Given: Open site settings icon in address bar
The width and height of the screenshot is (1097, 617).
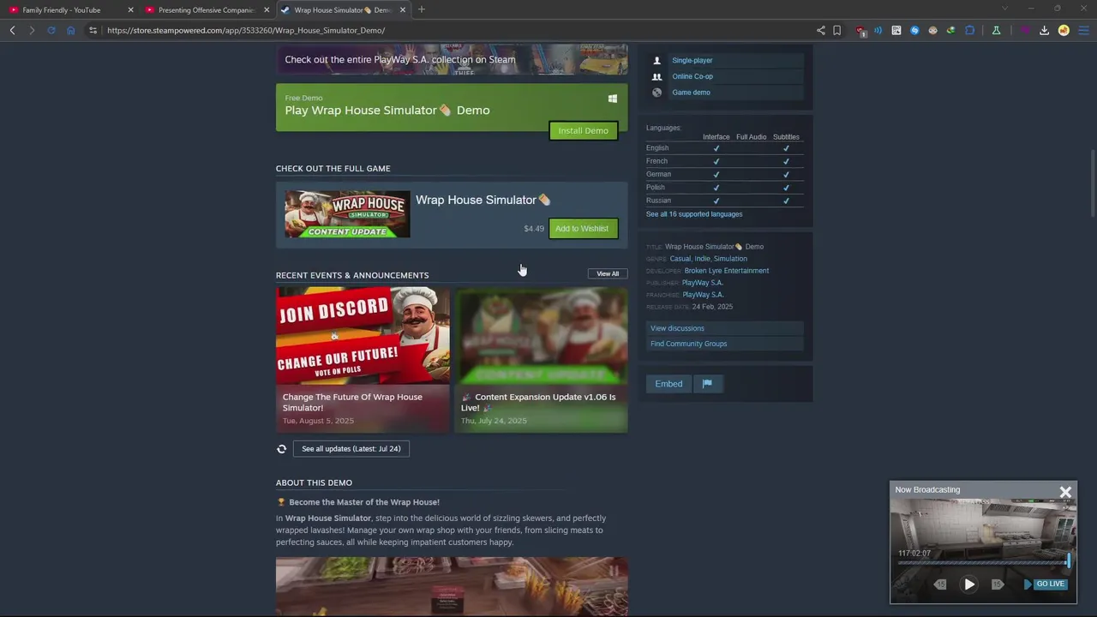Looking at the screenshot, I should tap(93, 30).
